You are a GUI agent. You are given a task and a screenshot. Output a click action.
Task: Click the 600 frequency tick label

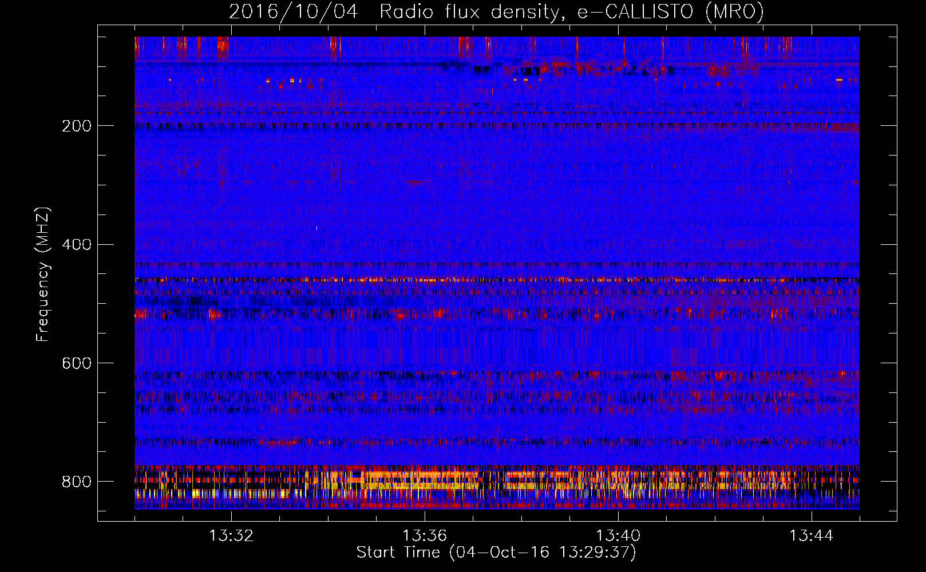click(x=77, y=364)
